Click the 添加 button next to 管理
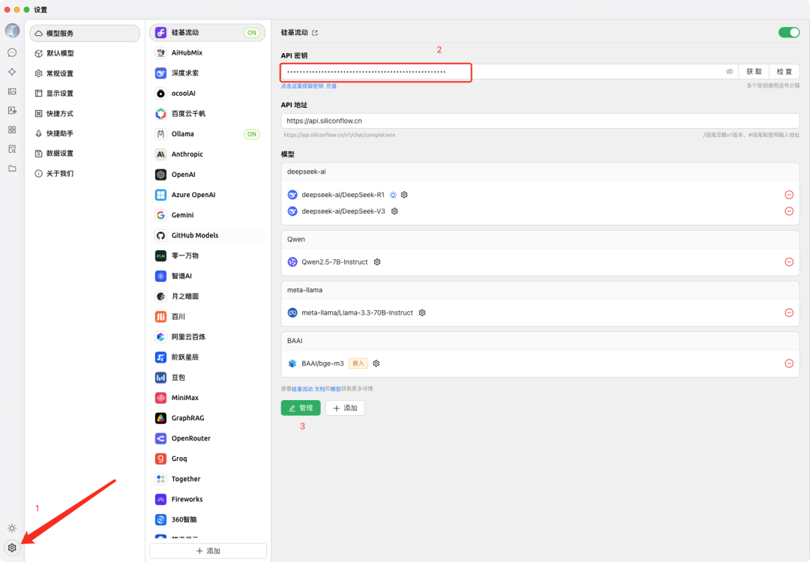Viewport: 810px width, 562px height. [x=345, y=408]
